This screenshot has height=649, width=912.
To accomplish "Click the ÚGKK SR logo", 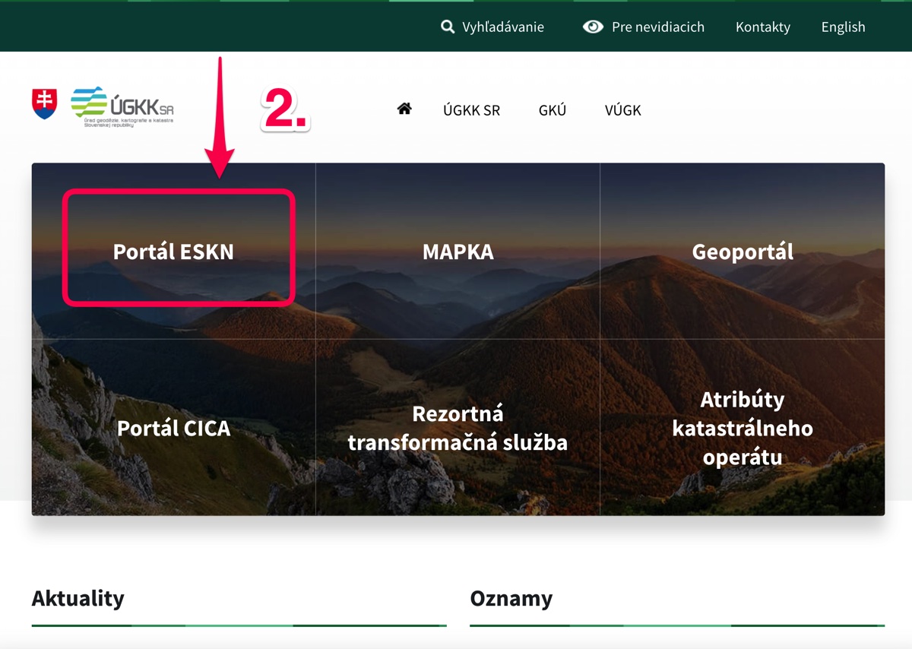I will (122, 106).
